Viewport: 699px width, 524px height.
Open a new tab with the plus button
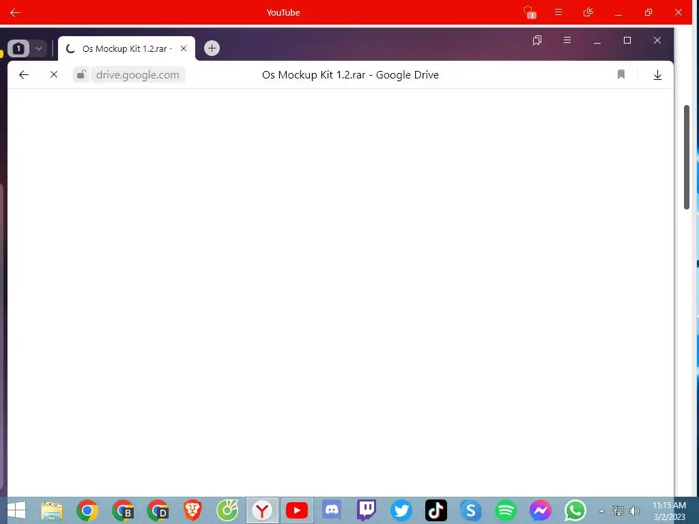212,48
